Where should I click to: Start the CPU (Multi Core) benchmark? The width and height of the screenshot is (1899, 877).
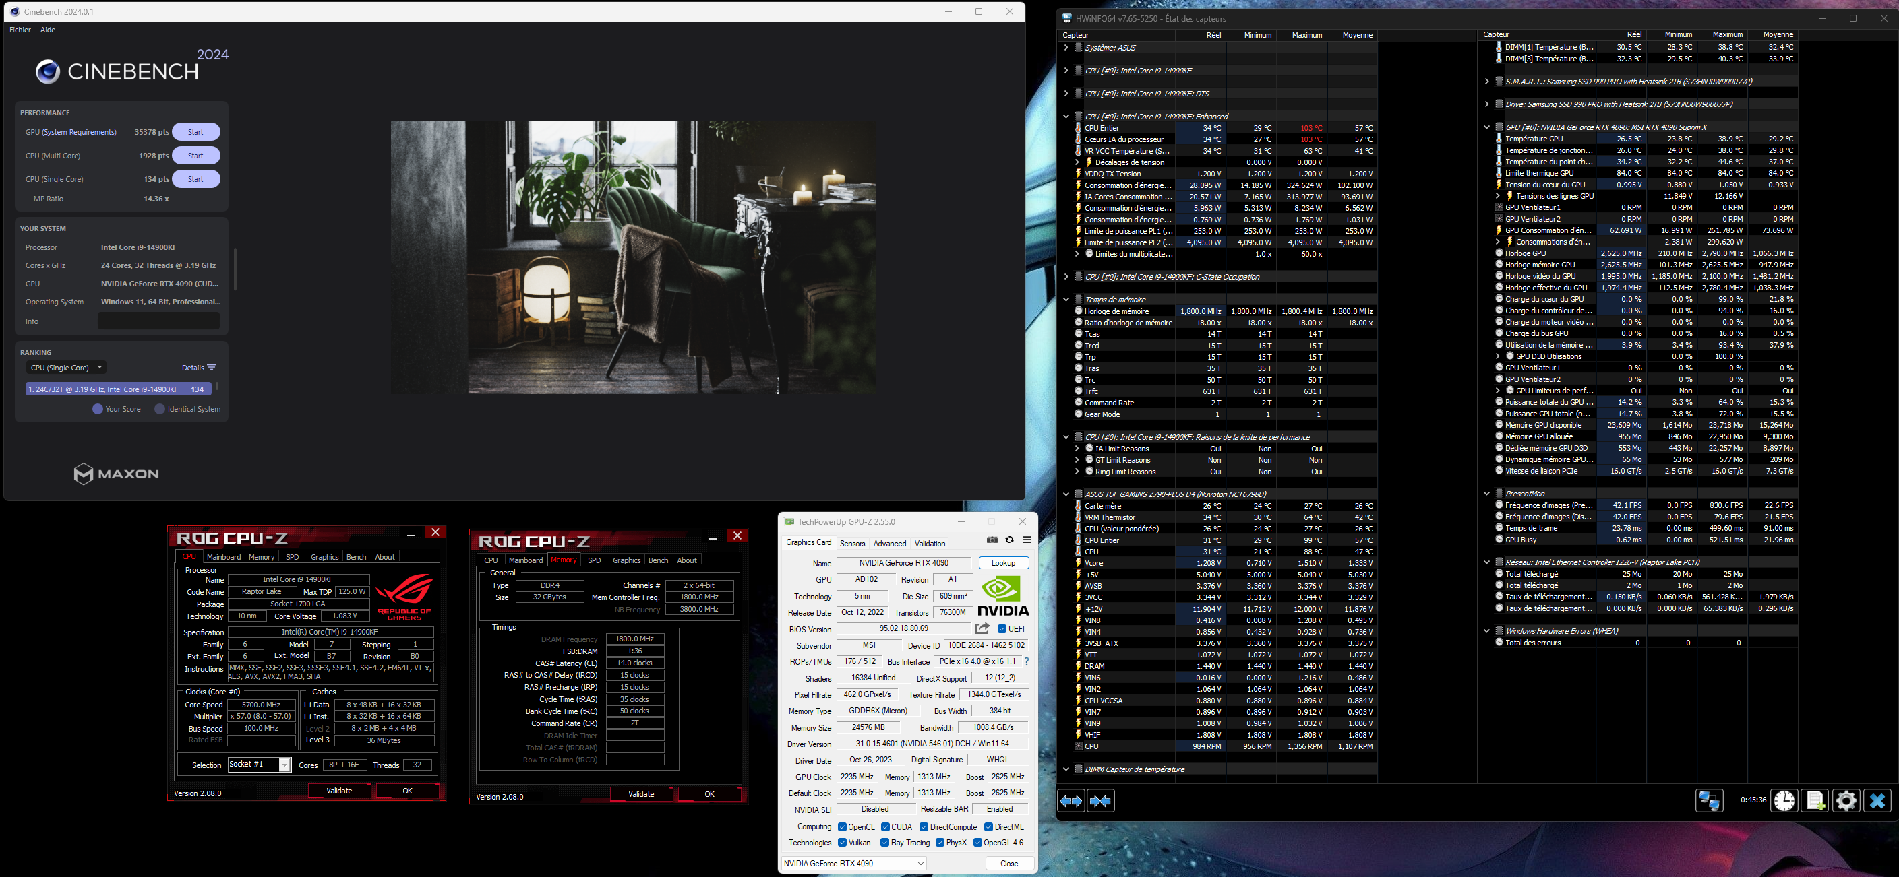point(195,156)
